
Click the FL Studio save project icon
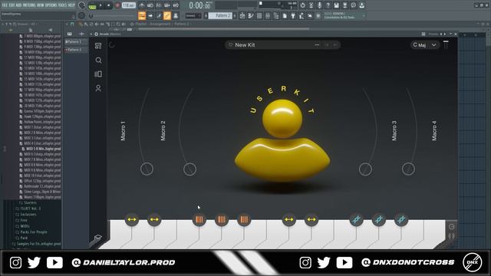tap(336, 5)
